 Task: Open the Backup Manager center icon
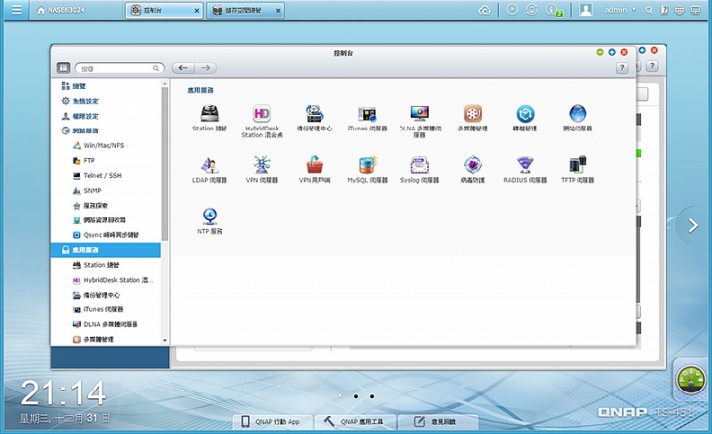click(314, 114)
